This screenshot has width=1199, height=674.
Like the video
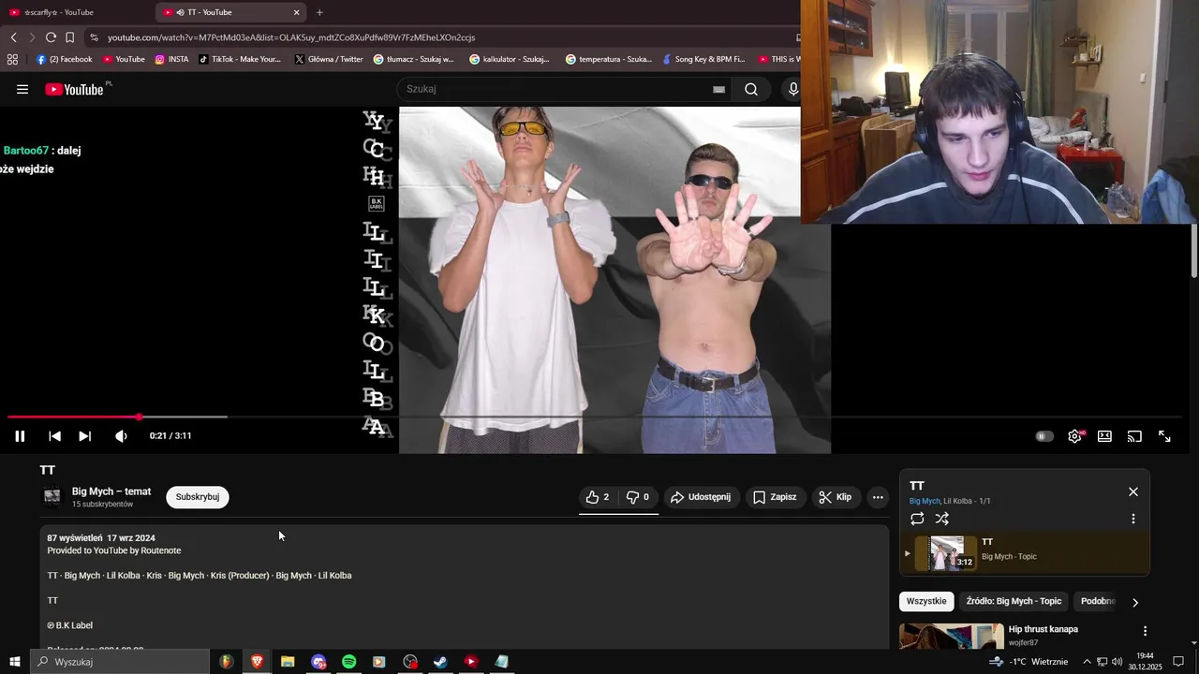tap(598, 497)
